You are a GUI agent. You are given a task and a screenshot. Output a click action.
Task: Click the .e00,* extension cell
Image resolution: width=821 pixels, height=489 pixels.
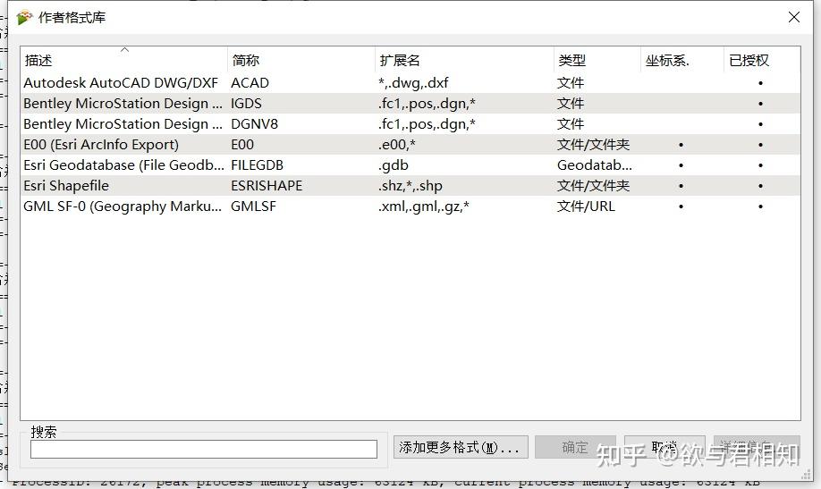[396, 145]
